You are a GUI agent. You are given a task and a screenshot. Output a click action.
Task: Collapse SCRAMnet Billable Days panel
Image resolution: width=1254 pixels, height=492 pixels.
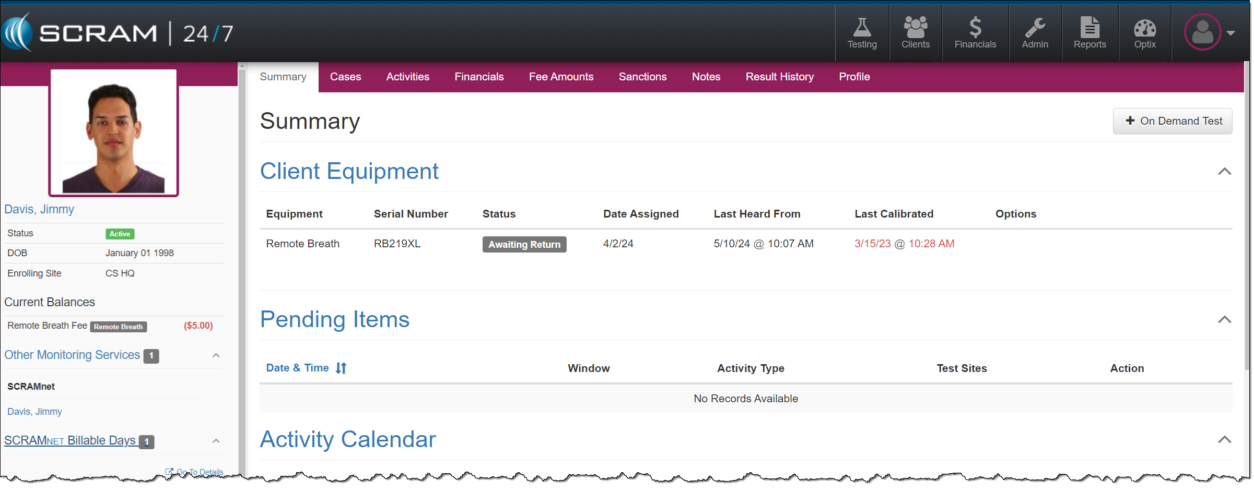coord(216,441)
